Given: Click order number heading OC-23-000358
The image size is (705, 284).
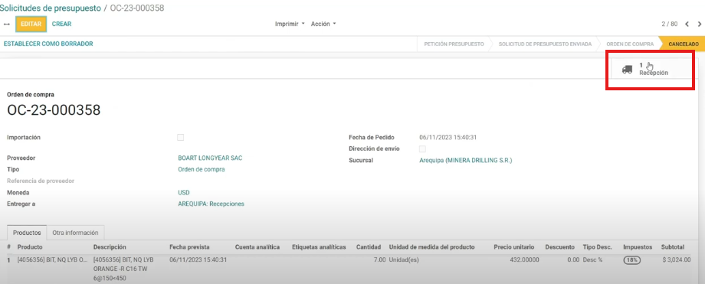Looking at the screenshot, I should (54, 110).
